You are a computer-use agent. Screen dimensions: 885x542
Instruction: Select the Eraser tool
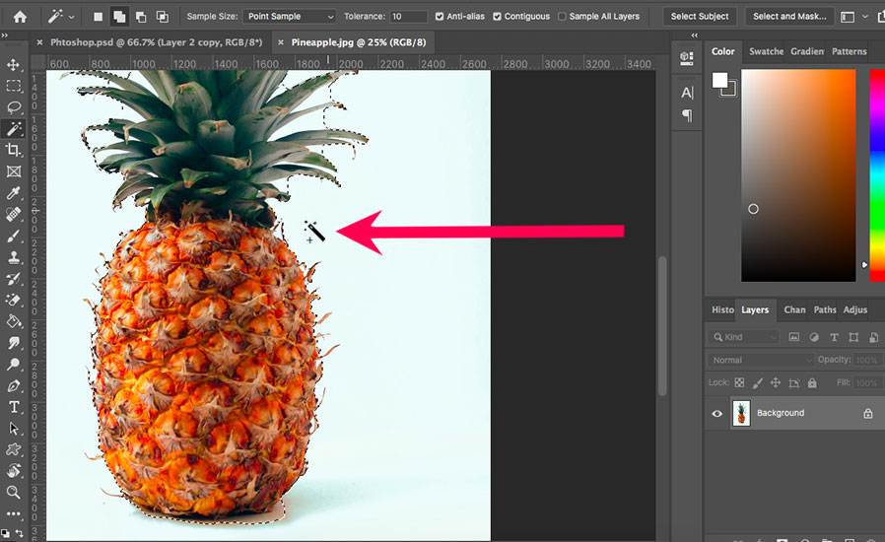(x=14, y=301)
